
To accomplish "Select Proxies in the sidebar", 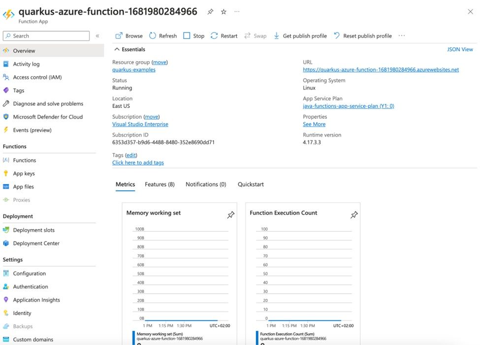I will [x=22, y=200].
